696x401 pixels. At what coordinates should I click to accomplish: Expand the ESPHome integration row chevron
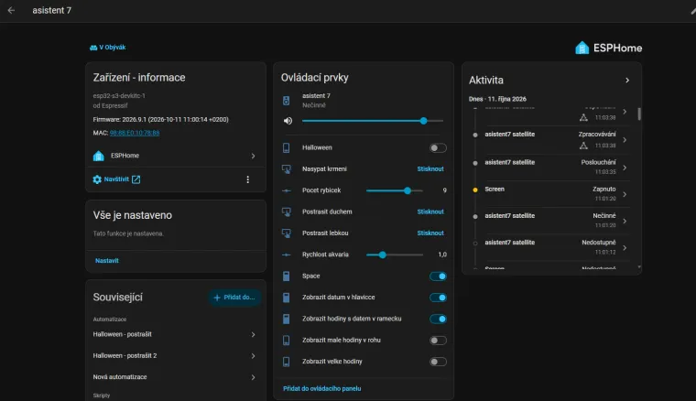click(253, 156)
